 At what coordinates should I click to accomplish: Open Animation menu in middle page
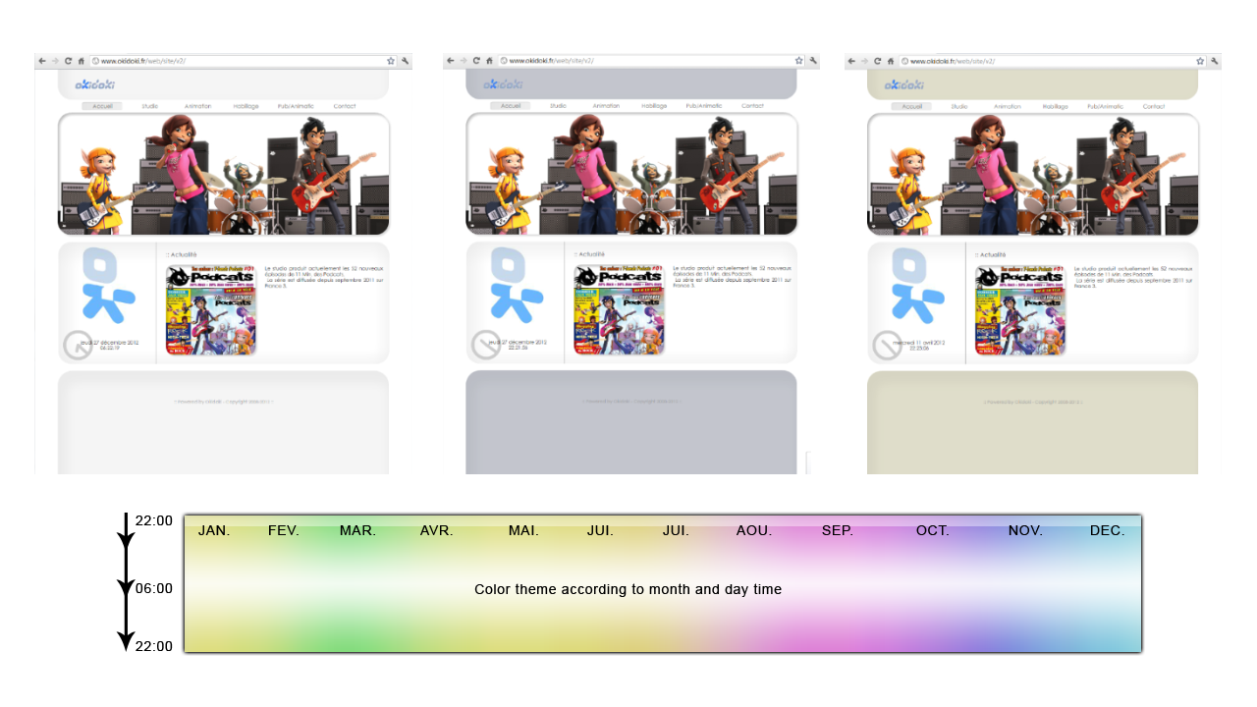tap(606, 106)
